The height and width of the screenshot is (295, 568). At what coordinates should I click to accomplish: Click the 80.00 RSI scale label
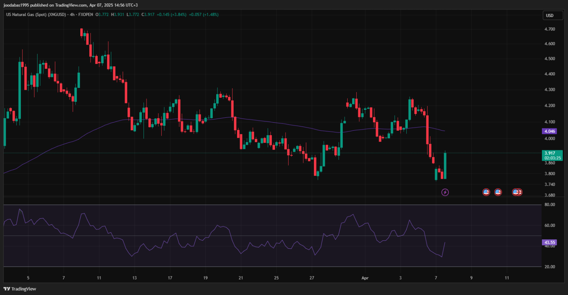point(549,204)
